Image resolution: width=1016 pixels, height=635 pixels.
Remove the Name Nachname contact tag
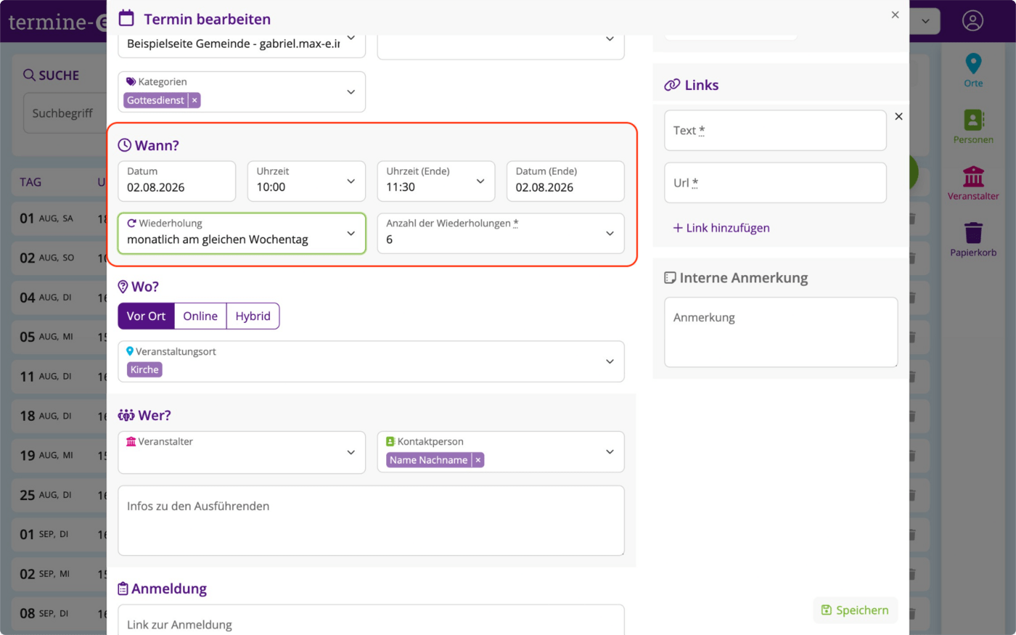coord(478,460)
